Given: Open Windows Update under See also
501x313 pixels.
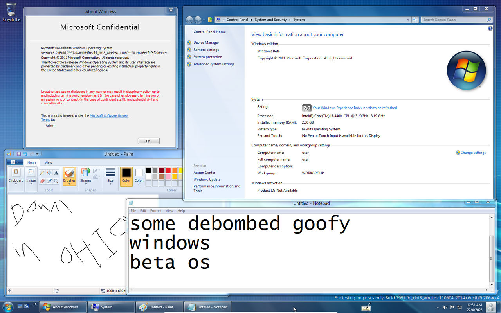Looking at the screenshot, I should click(x=207, y=180).
